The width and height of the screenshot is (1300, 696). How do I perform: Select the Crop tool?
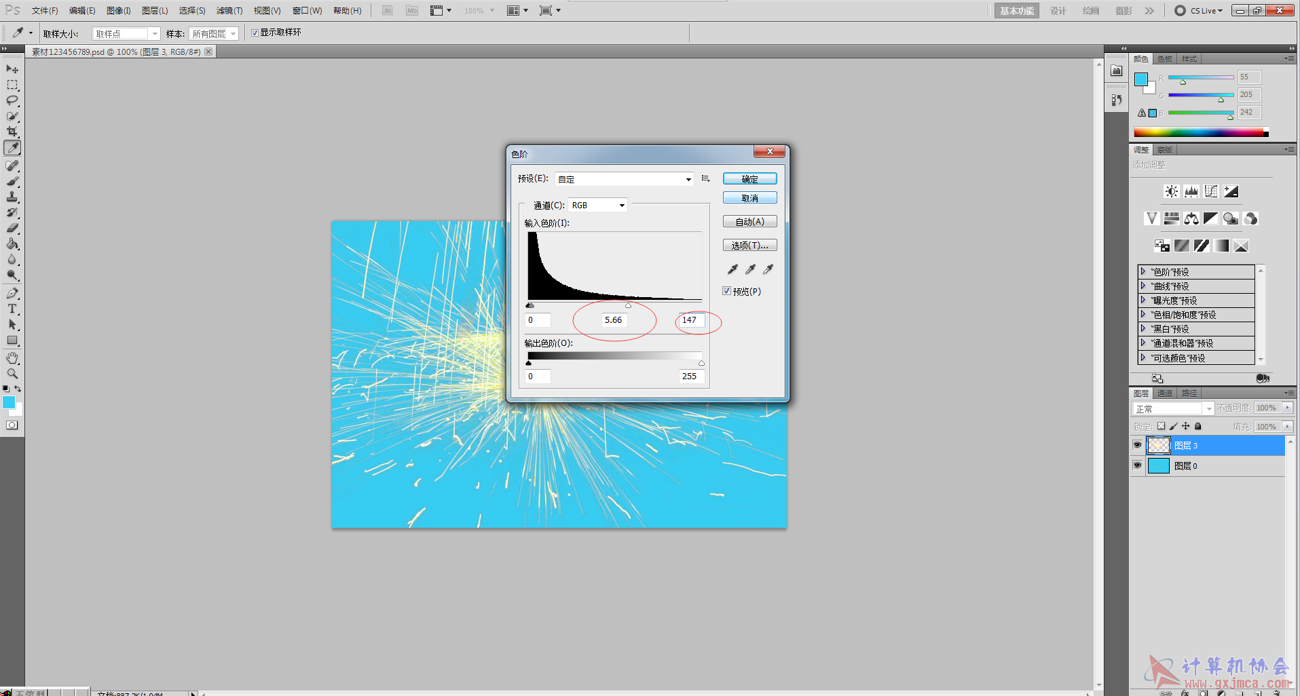pos(12,132)
